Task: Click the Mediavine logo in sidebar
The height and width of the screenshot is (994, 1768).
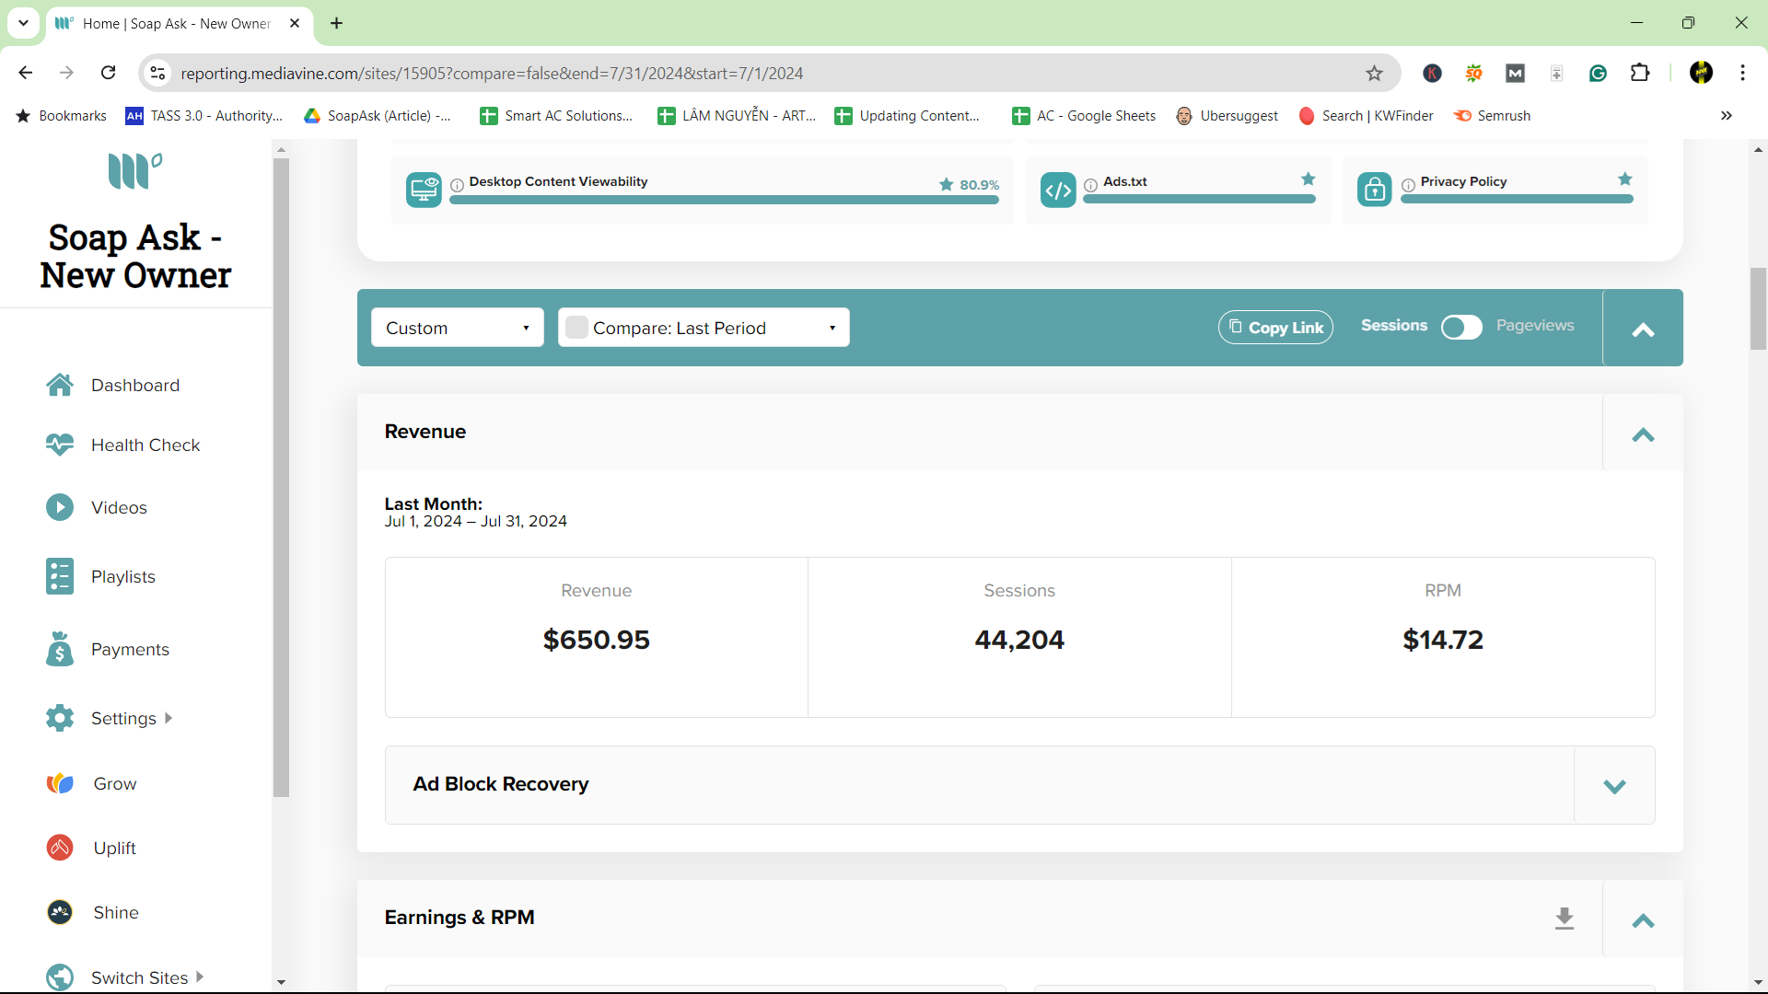Action: pyautogui.click(x=135, y=171)
